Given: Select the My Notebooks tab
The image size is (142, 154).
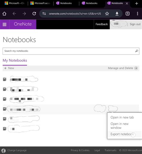Looking at the screenshot, I should (x=15, y=60).
